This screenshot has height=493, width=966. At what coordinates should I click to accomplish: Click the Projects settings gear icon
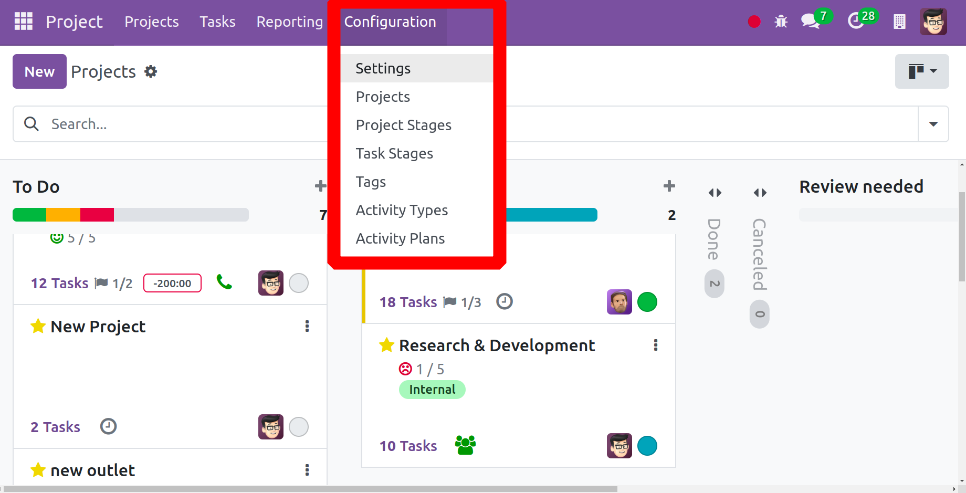(x=151, y=71)
